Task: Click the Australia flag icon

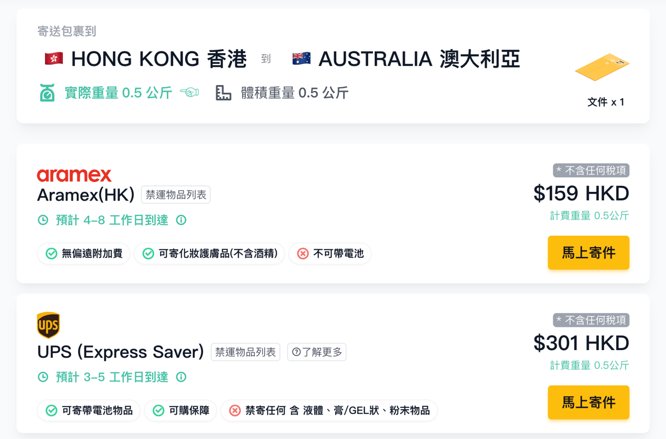Action: click(x=301, y=58)
